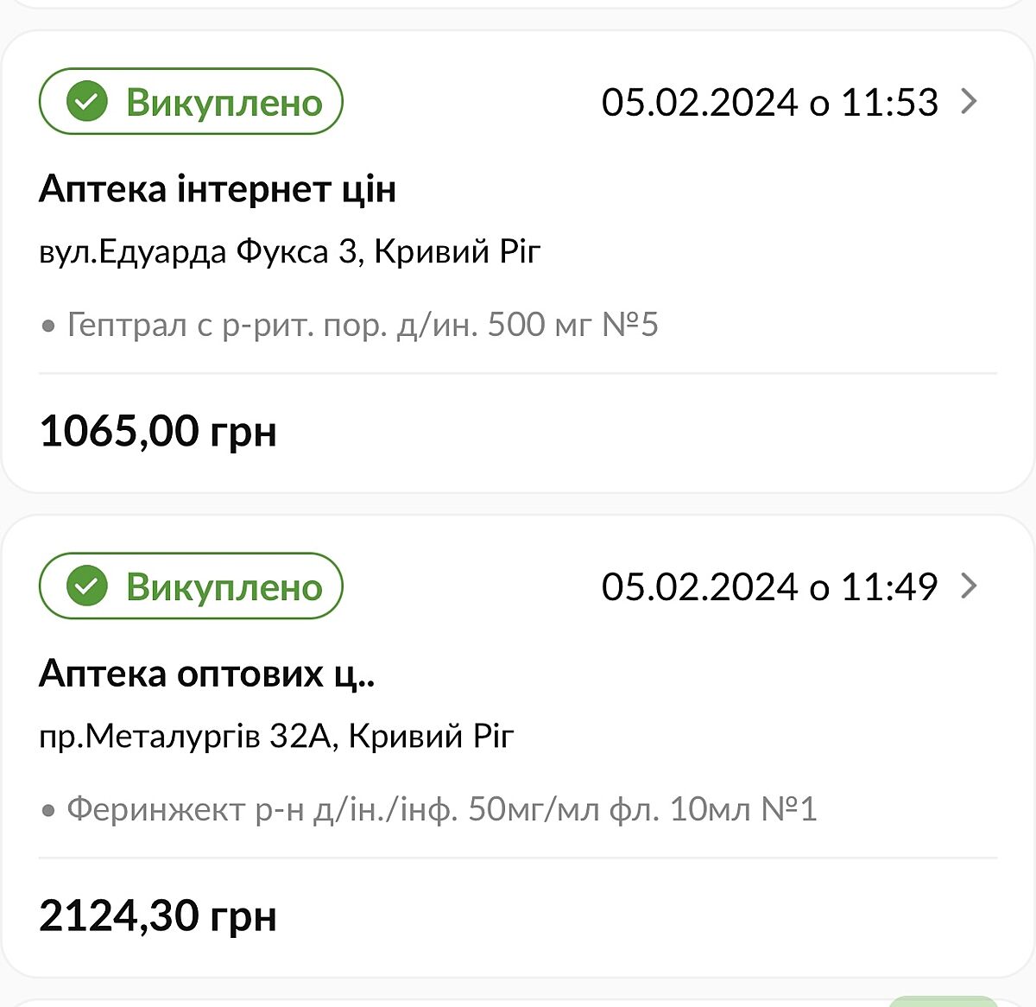Tap address пр.Металургів 32А, Кривий Ріг
Image resolution: width=1036 pixels, height=1007 pixels.
pyautogui.click(x=276, y=737)
